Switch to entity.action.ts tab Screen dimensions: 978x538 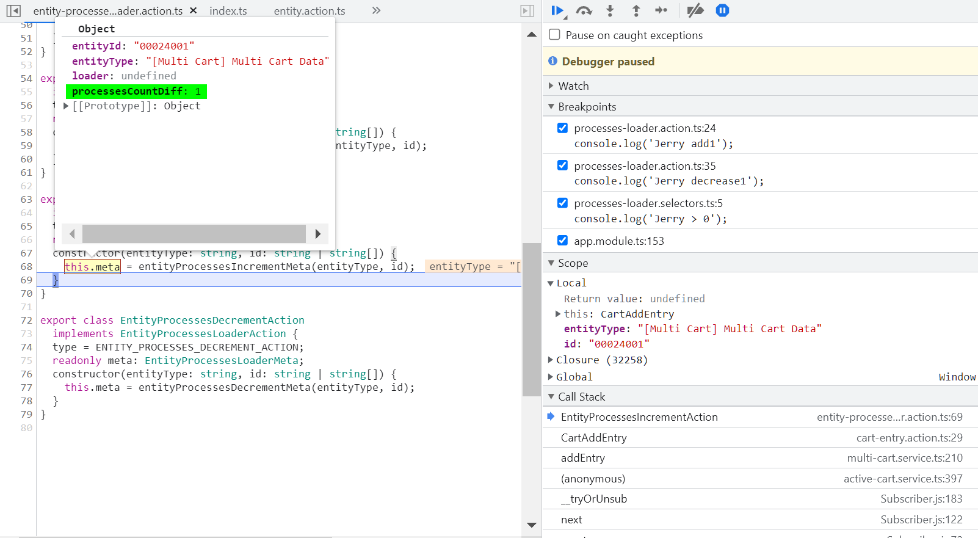(310, 11)
